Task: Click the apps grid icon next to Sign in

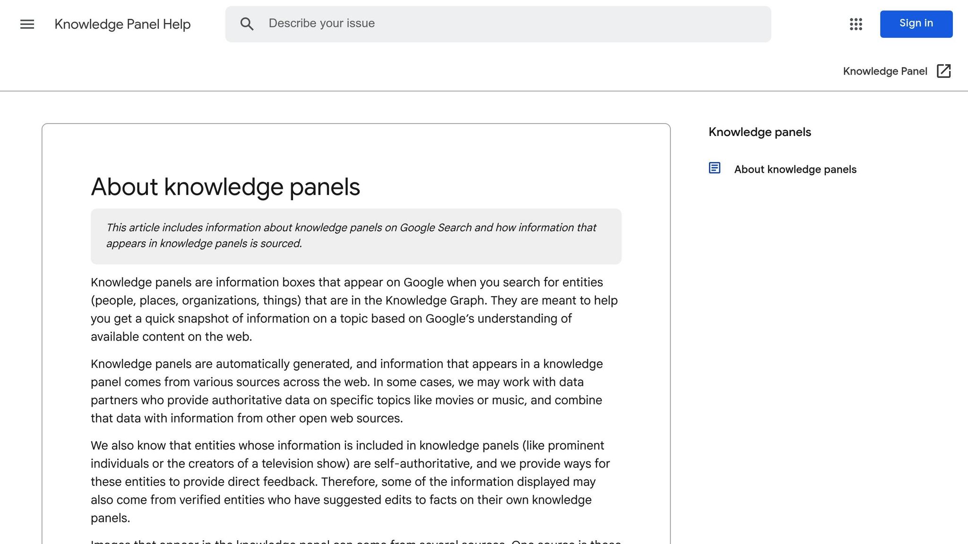Action: [x=856, y=24]
